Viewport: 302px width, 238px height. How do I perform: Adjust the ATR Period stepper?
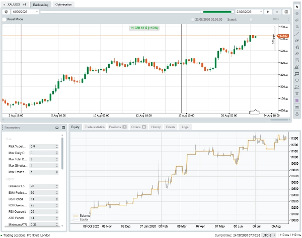click(x=57, y=218)
